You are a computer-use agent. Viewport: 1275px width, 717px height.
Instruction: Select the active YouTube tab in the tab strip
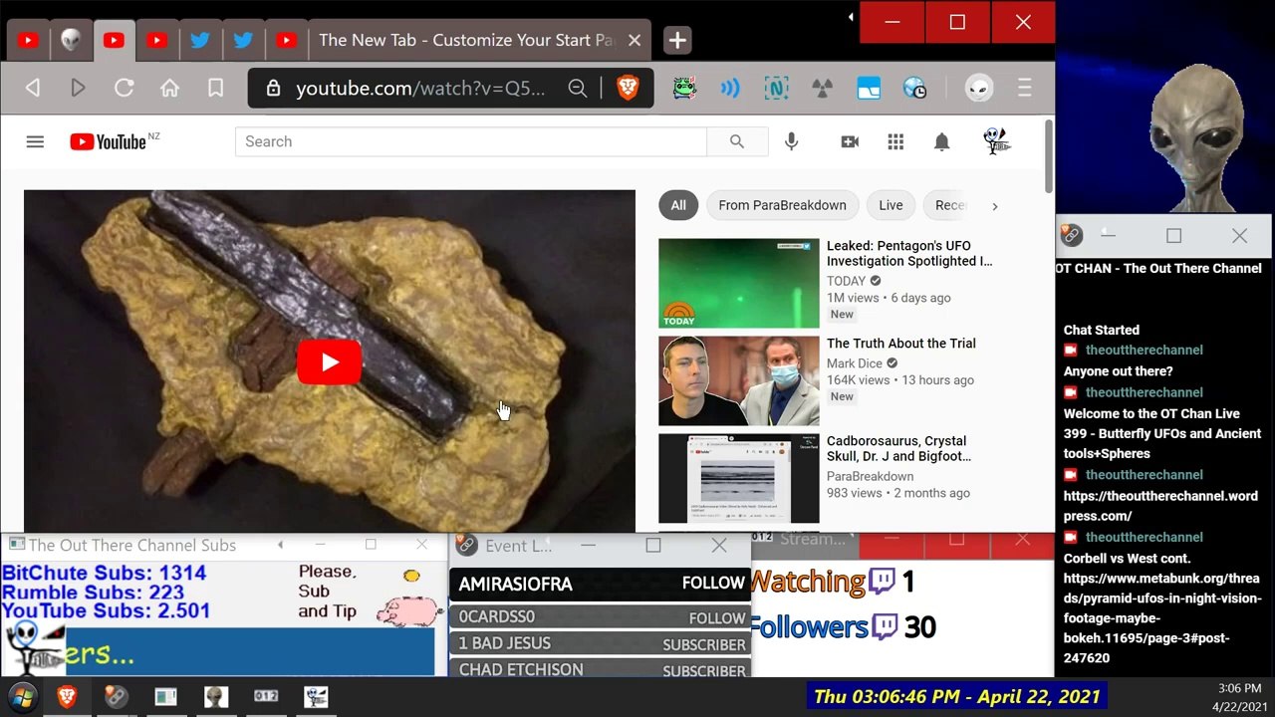[x=114, y=41]
